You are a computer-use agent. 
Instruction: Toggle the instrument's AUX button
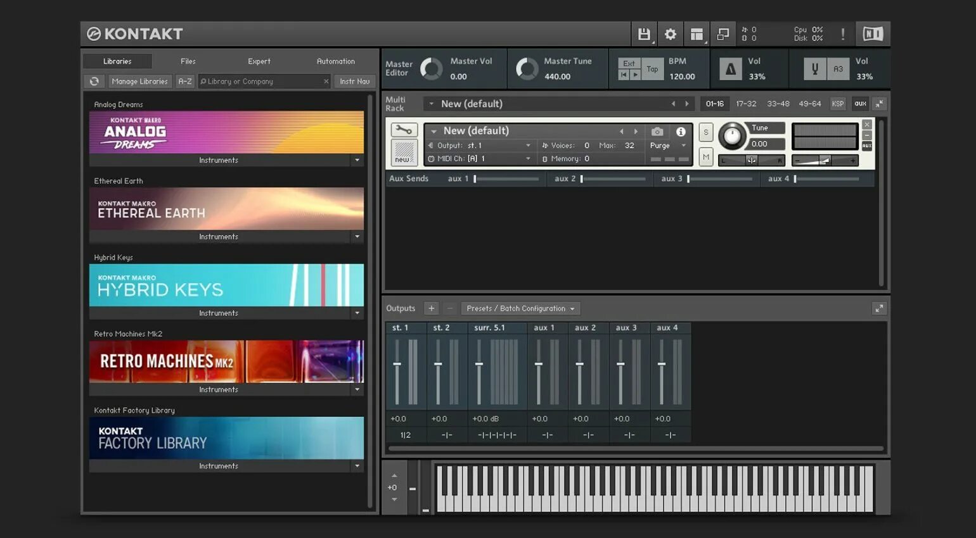coord(867,146)
